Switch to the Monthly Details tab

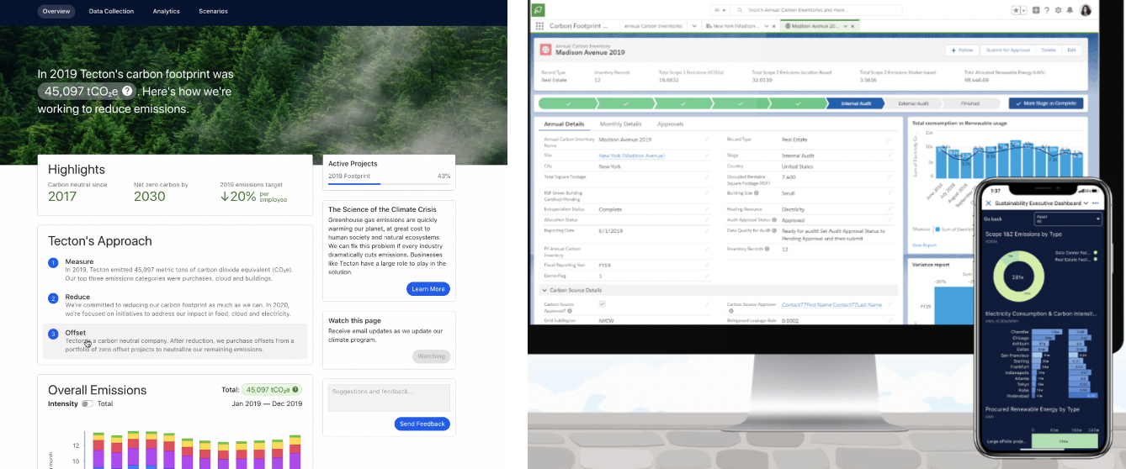click(x=620, y=124)
